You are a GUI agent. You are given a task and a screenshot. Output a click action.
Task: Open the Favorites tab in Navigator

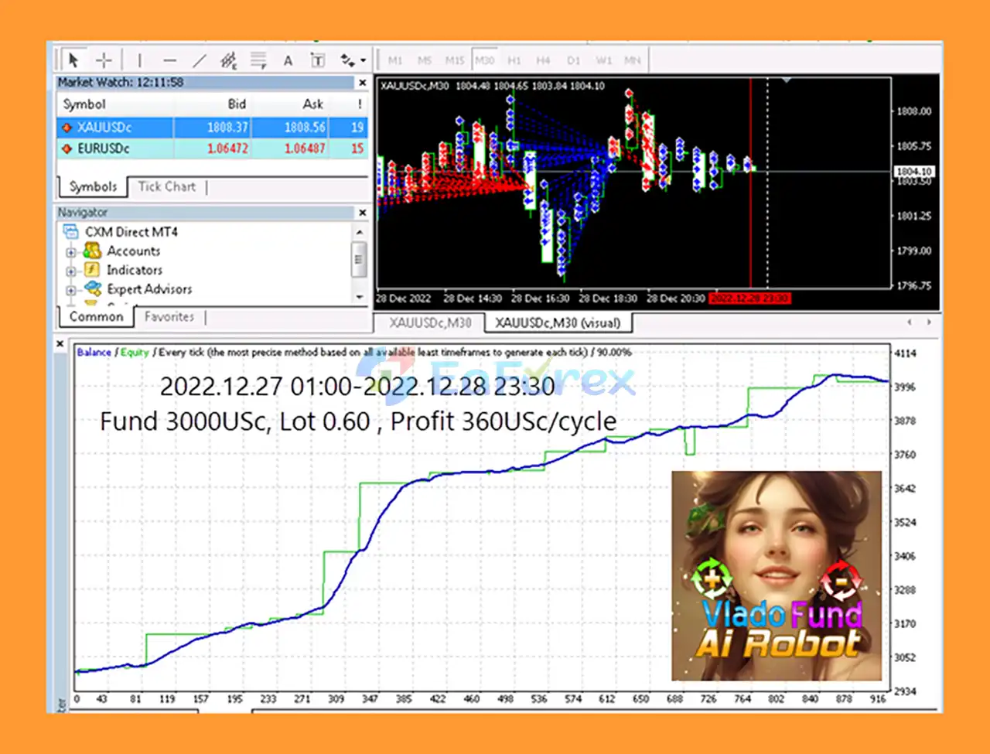(x=169, y=316)
